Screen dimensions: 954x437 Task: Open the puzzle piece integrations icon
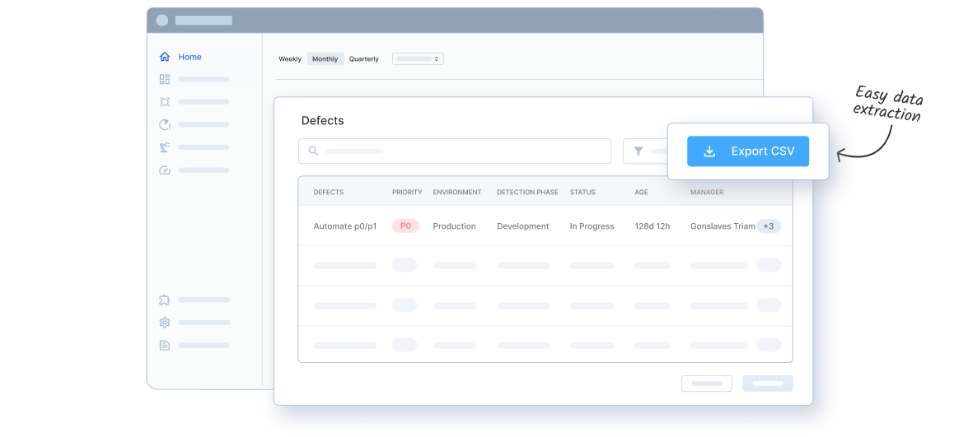(164, 300)
